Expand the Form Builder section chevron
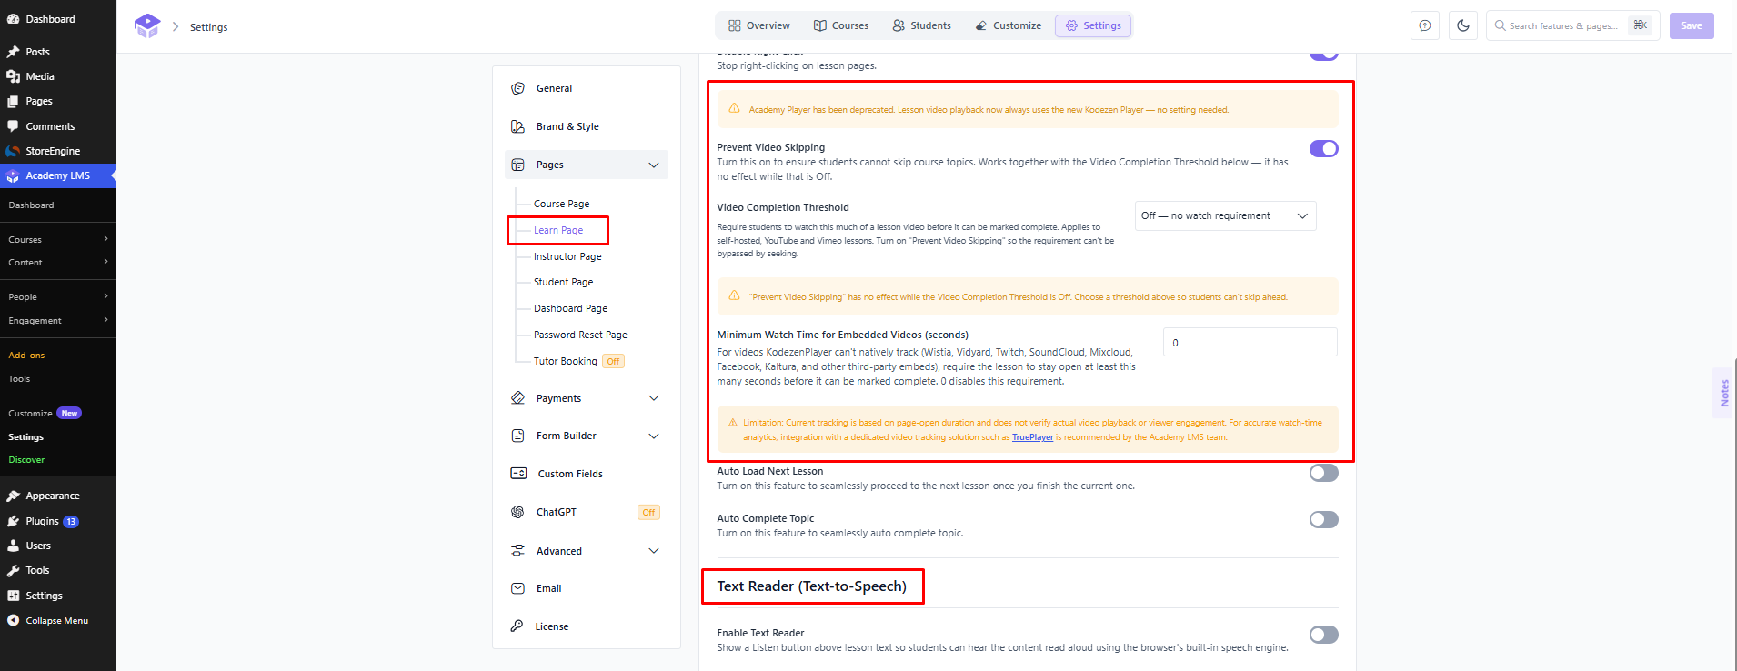This screenshot has width=1737, height=671. pyautogui.click(x=654, y=436)
